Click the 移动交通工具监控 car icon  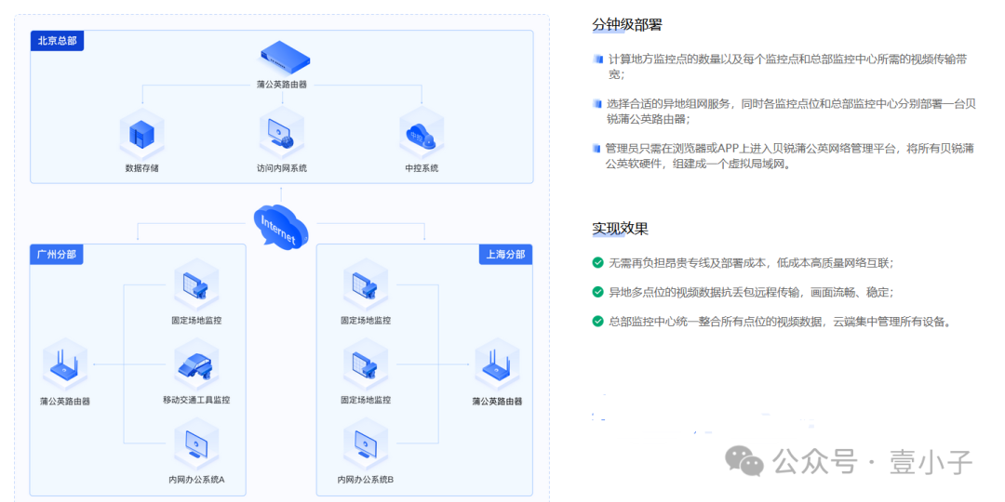[196, 365]
